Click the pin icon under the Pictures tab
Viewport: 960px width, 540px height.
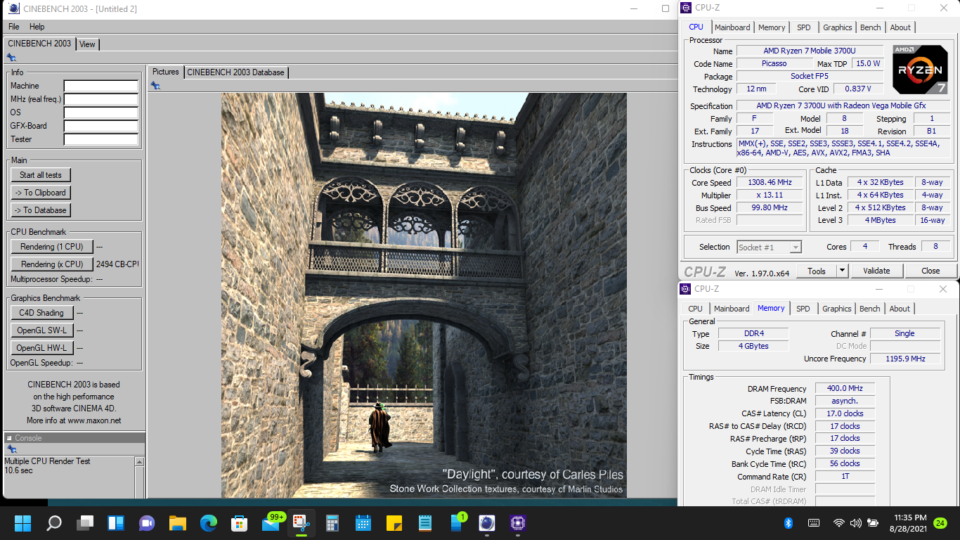(x=155, y=86)
